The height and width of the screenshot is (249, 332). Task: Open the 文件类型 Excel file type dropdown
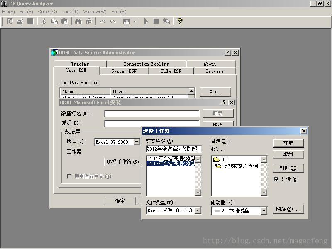point(198,210)
